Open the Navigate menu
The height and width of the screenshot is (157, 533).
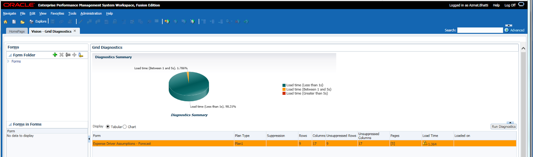(x=10, y=13)
